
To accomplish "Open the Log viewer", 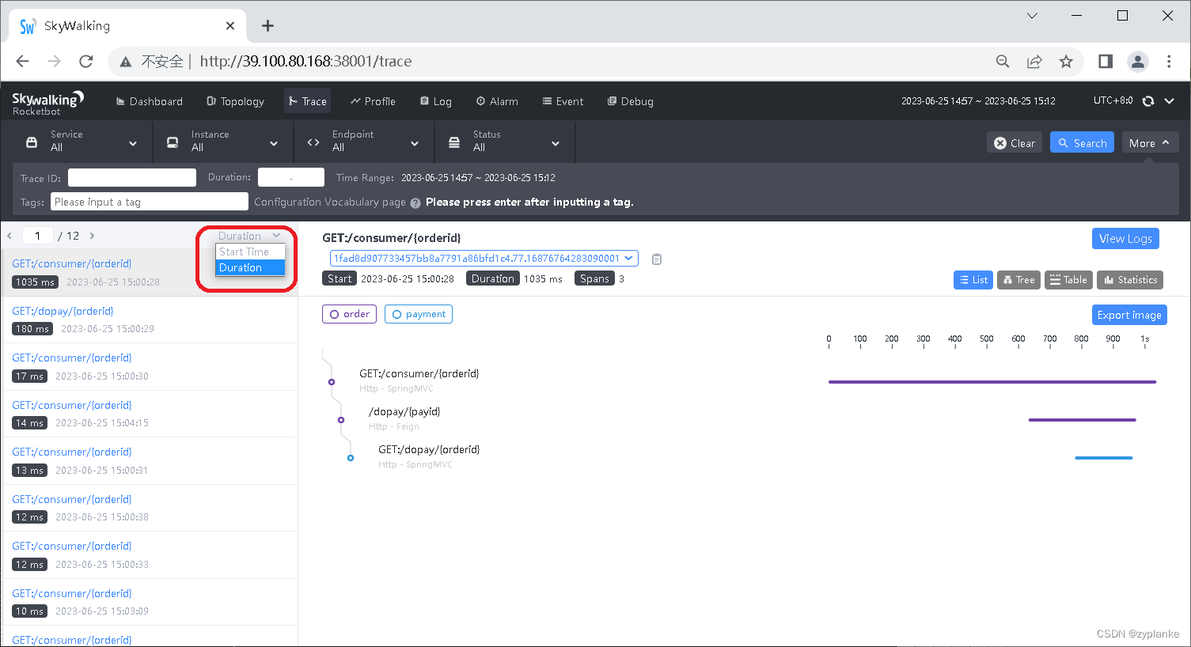I will click(x=435, y=101).
